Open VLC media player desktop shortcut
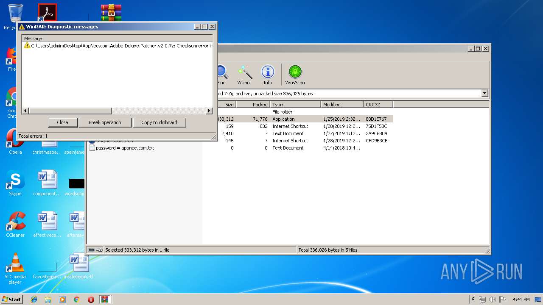 15,269
